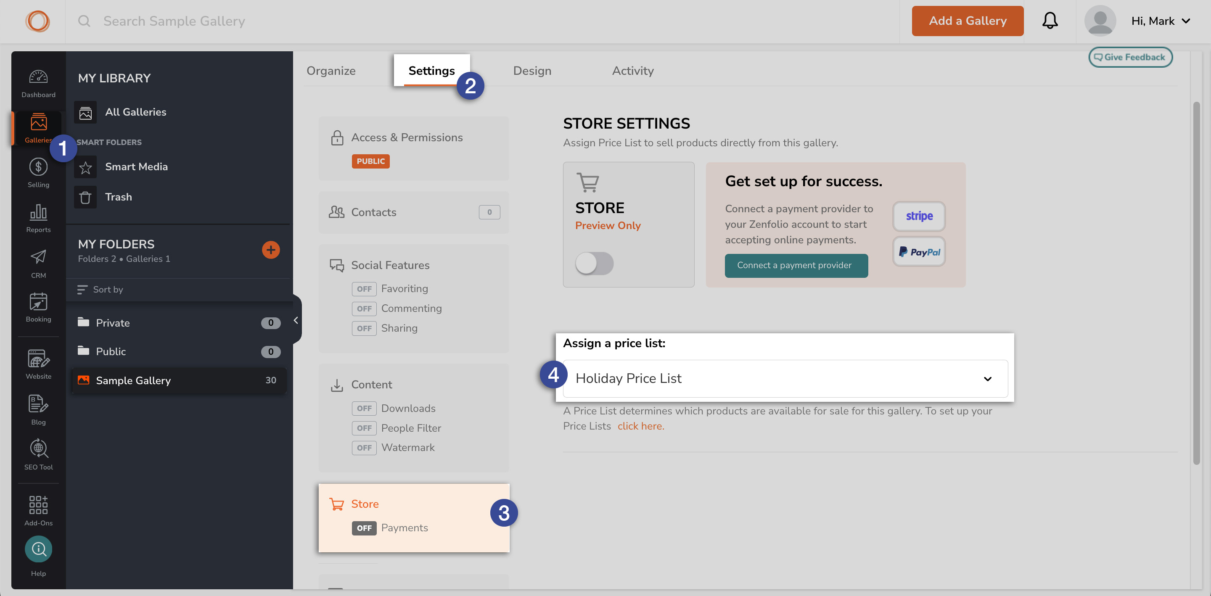This screenshot has height=596, width=1211.
Task: Click the Sort by icon
Action: coord(82,290)
